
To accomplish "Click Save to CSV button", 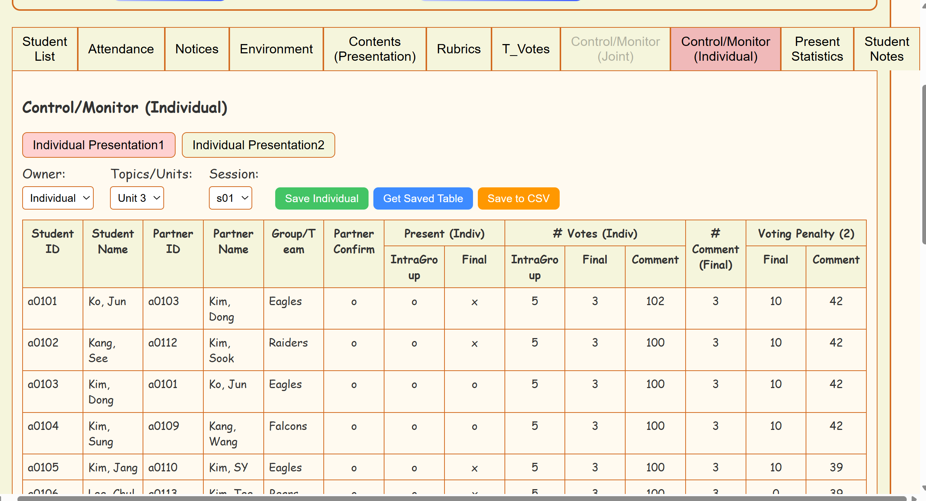I will (x=518, y=198).
